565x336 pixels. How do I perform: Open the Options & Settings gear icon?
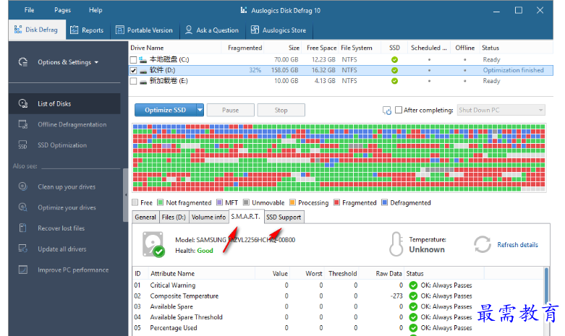(23, 62)
